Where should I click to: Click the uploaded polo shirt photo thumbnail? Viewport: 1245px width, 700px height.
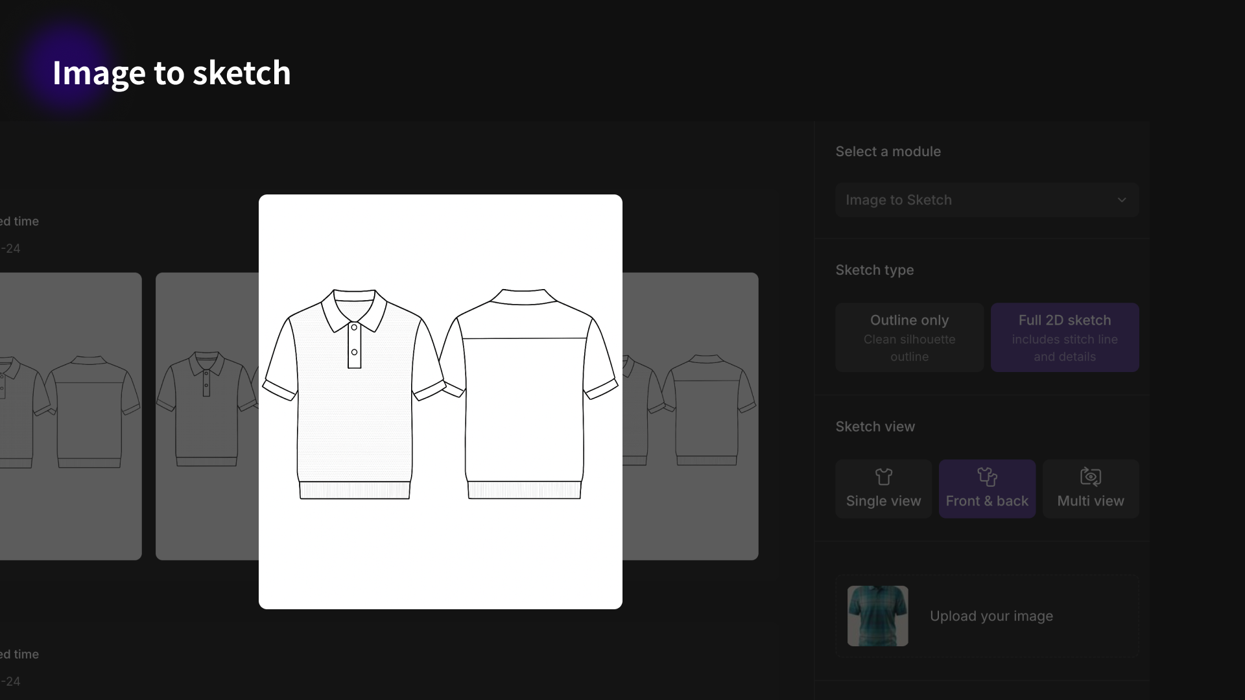click(x=877, y=616)
